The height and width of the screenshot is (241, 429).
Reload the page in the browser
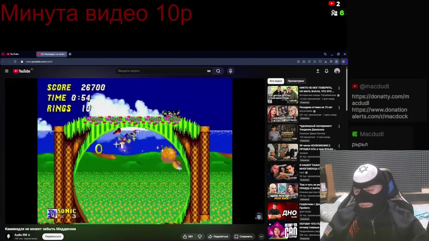pyautogui.click(x=15, y=62)
